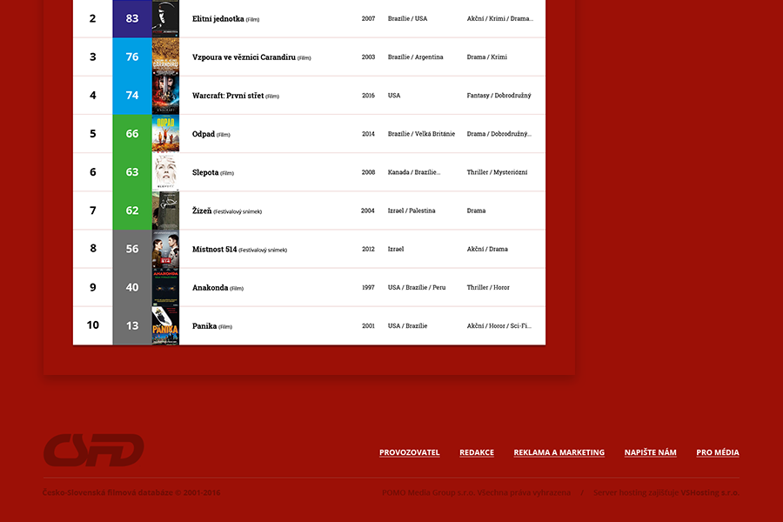This screenshot has width=783, height=522.
Task: Click the blue 76 rating box
Action: click(x=132, y=57)
